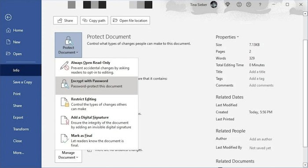This screenshot has height=168, width=308.
Task: Click the back arrow circle icon
Action: pos(8,18)
